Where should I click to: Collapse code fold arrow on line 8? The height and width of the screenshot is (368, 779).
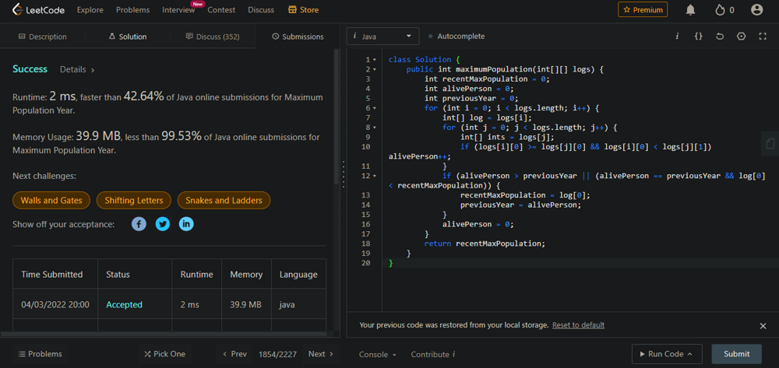(x=375, y=128)
